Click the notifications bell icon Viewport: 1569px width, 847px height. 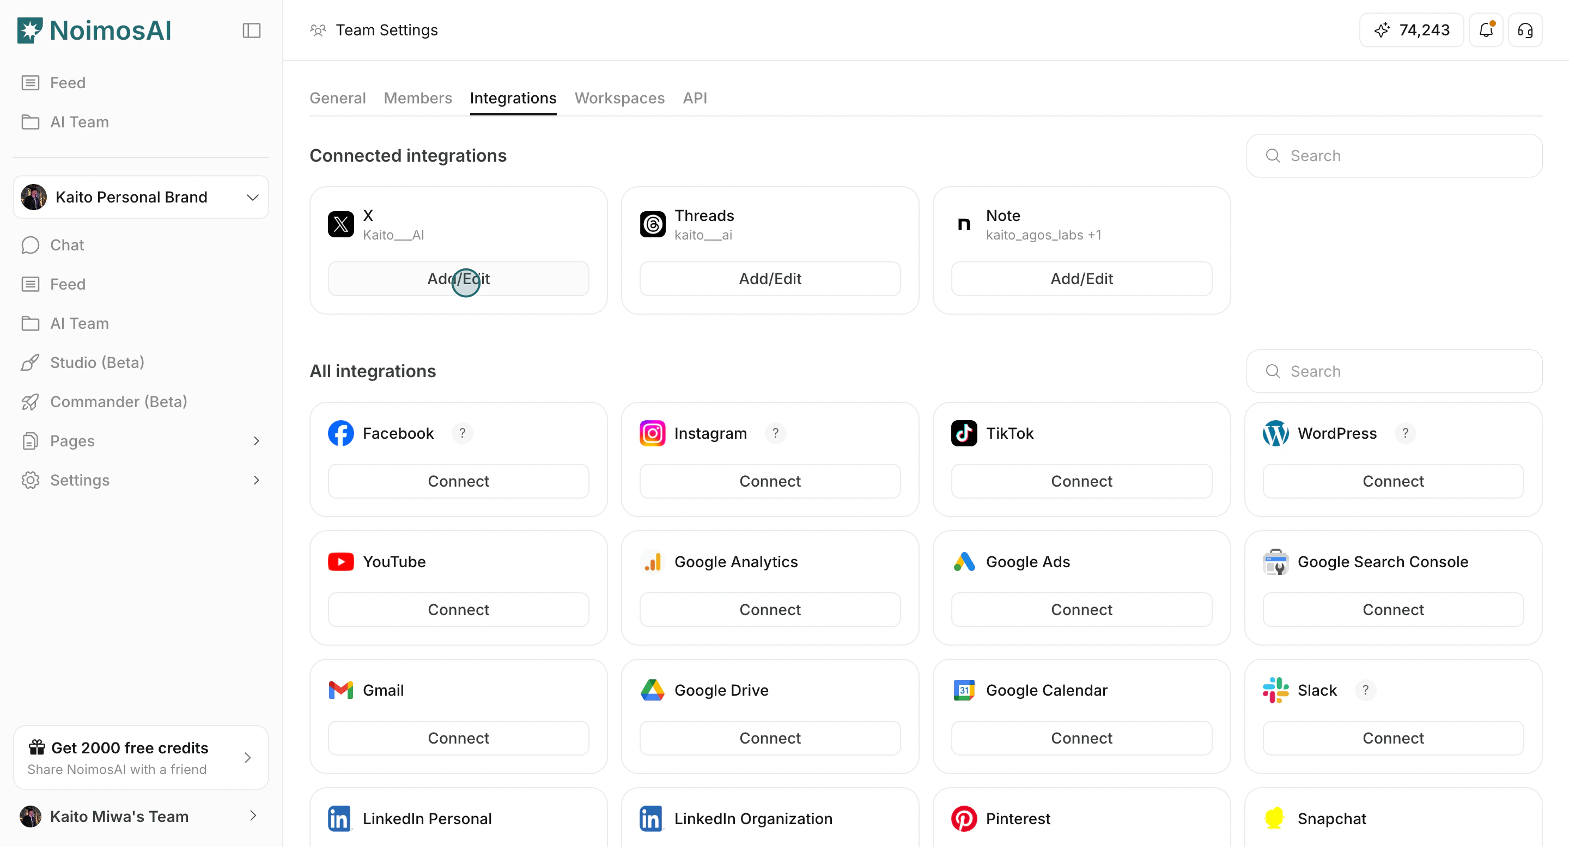(1486, 30)
